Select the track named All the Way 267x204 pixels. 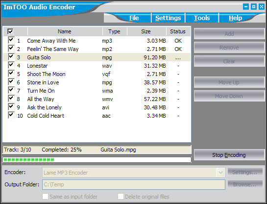(x=41, y=99)
